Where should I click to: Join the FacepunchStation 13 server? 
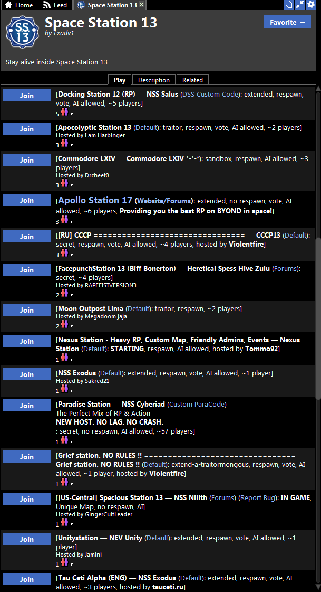[27, 269]
